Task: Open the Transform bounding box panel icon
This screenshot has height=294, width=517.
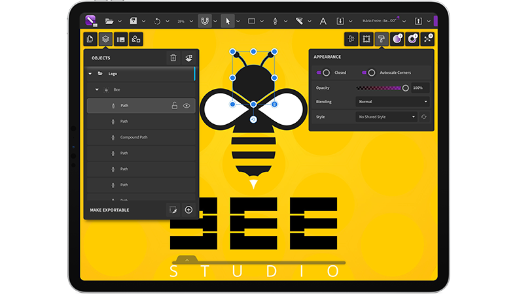Action: coord(366,39)
